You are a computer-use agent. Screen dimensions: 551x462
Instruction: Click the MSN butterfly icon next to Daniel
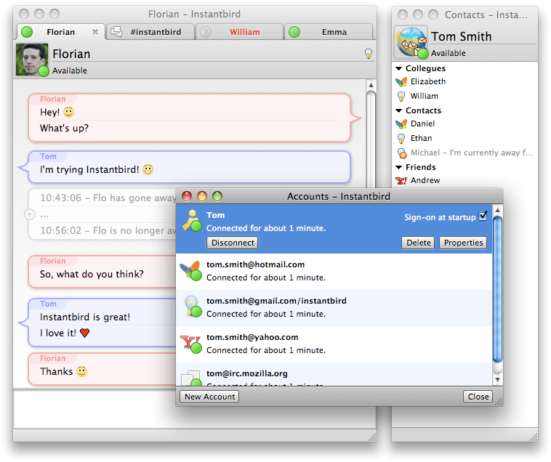[x=401, y=124]
